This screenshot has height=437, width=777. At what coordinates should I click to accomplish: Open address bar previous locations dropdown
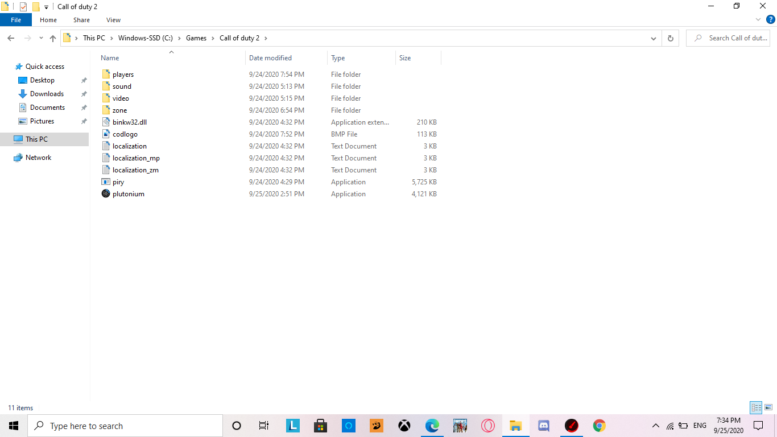point(653,38)
